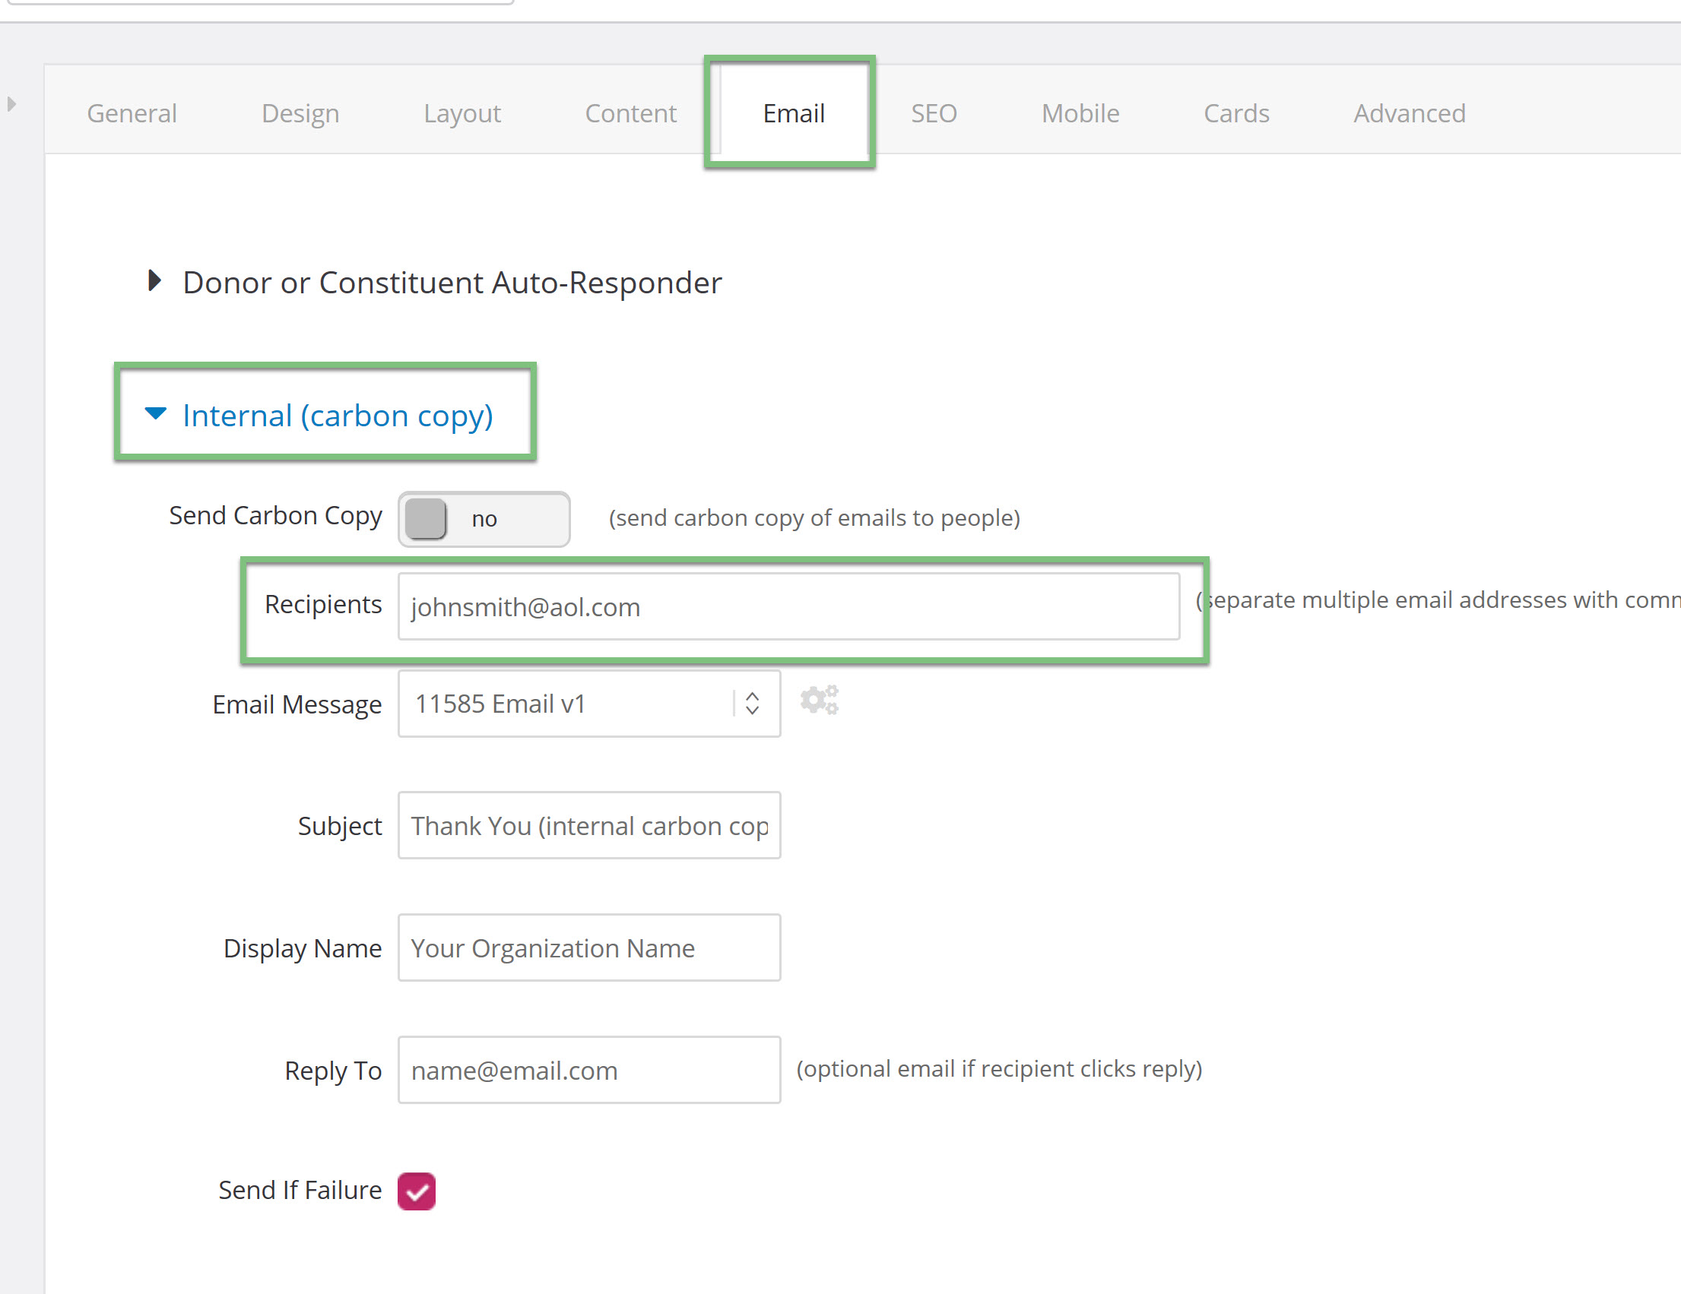Toggle Send Carbon Copy switch
Viewport: 1681px width, 1294px height.
click(484, 519)
